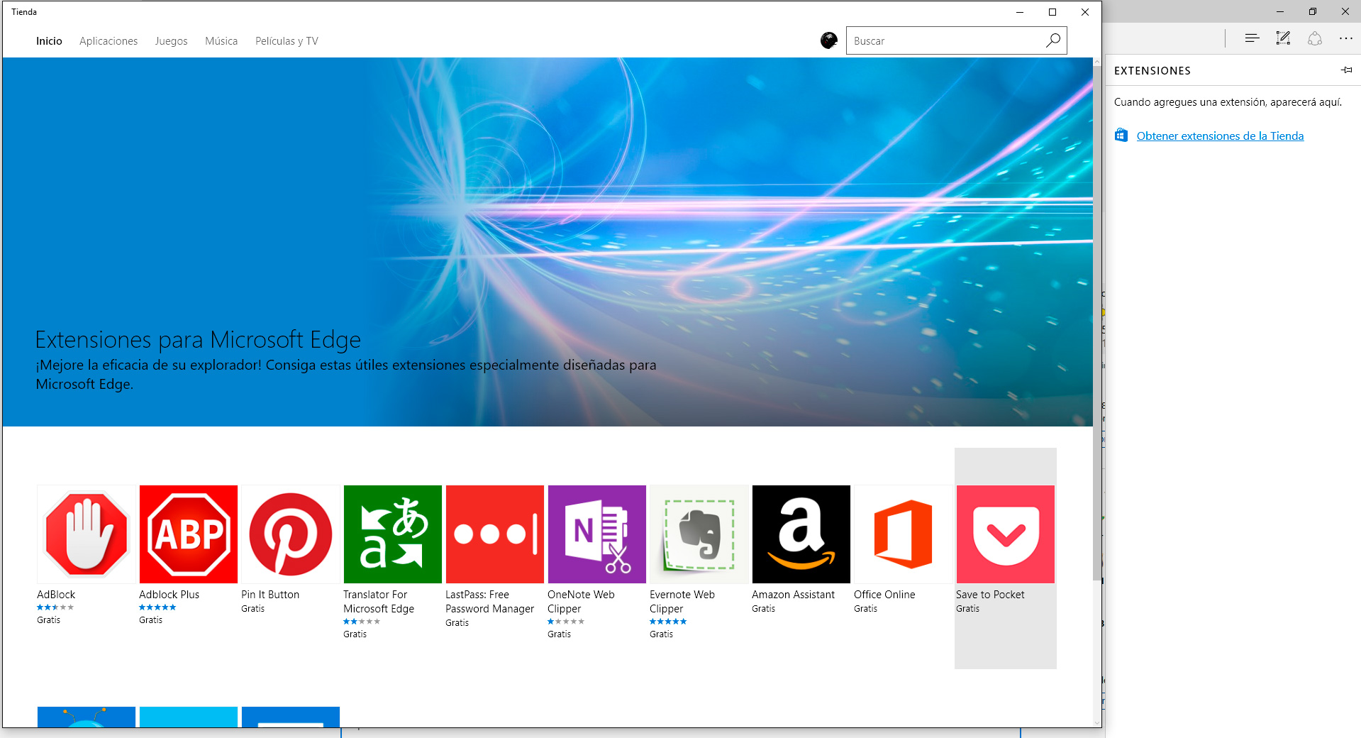The width and height of the screenshot is (1361, 738).
Task: Switch to the Aplicaciones tab
Action: point(109,41)
